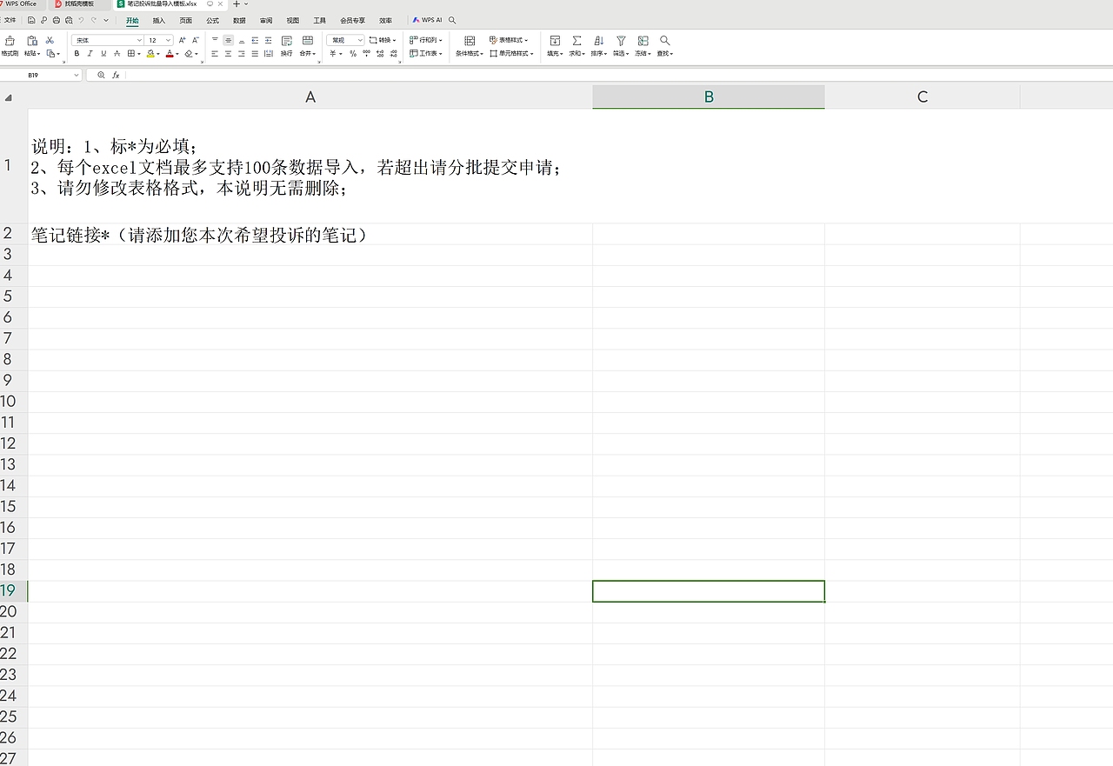Toggle Underline formatting

click(x=103, y=54)
